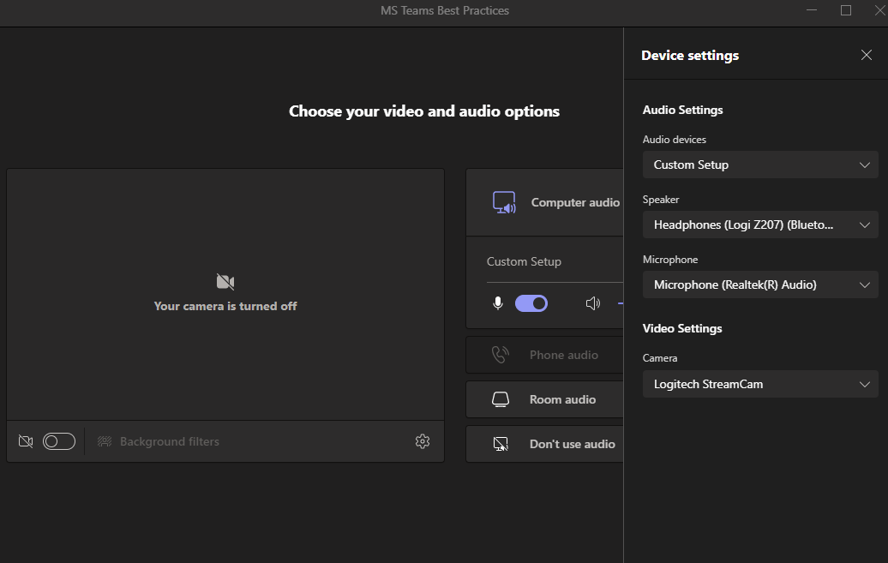
Task: Click the Custom Setup label in audio card
Action: tap(524, 261)
